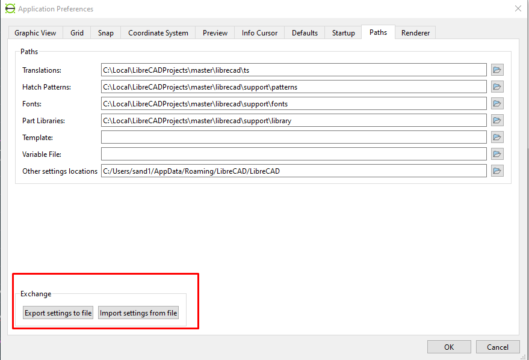Open folder browser for Hatch Patterns path

pos(497,87)
